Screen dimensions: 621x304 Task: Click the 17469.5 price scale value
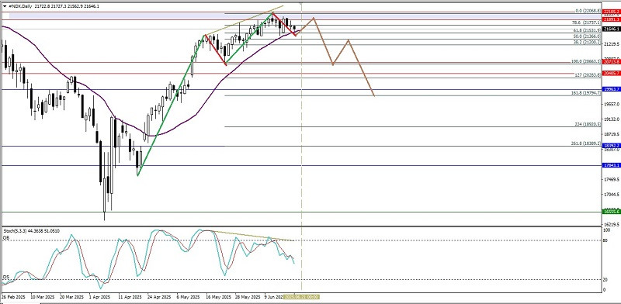[x=611, y=179]
